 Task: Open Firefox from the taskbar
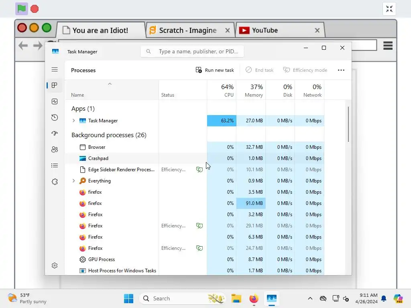(254, 298)
